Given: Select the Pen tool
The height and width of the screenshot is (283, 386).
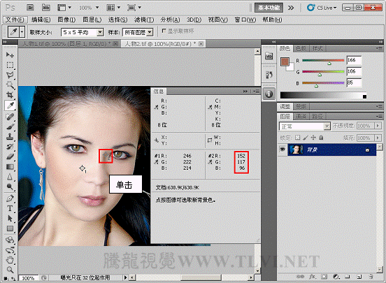Looking at the screenshot, I should (x=10, y=198).
